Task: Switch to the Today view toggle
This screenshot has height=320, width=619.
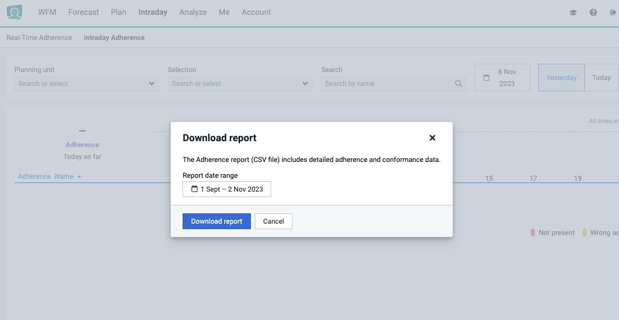Action: pyautogui.click(x=601, y=78)
